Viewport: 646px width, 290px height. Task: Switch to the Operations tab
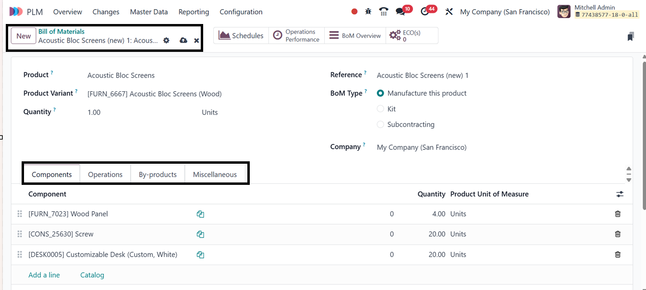click(x=105, y=174)
